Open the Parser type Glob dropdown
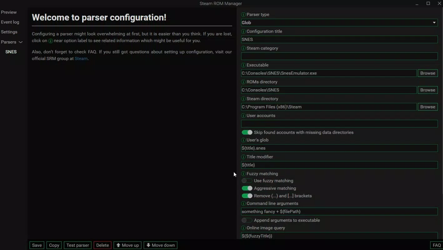 click(339, 22)
